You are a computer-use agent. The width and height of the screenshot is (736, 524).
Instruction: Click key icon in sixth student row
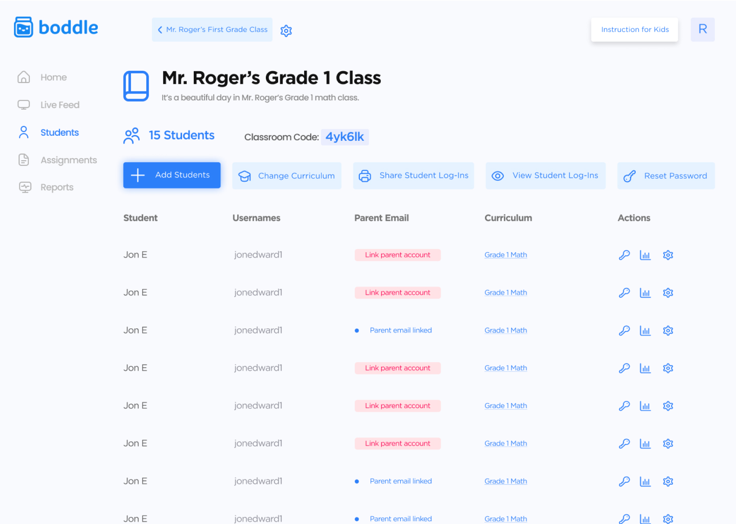(624, 443)
